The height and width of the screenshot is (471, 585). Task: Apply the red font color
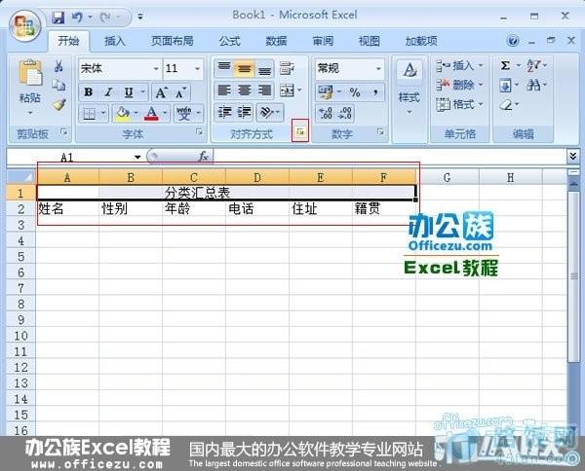pos(152,113)
